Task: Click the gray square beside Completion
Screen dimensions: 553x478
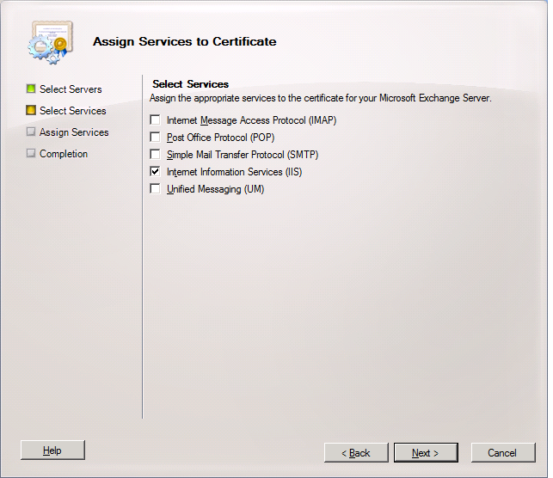Action: pos(31,154)
